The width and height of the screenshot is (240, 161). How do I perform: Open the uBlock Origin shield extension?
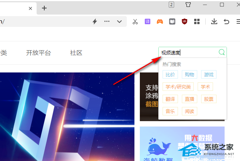pos(185,21)
